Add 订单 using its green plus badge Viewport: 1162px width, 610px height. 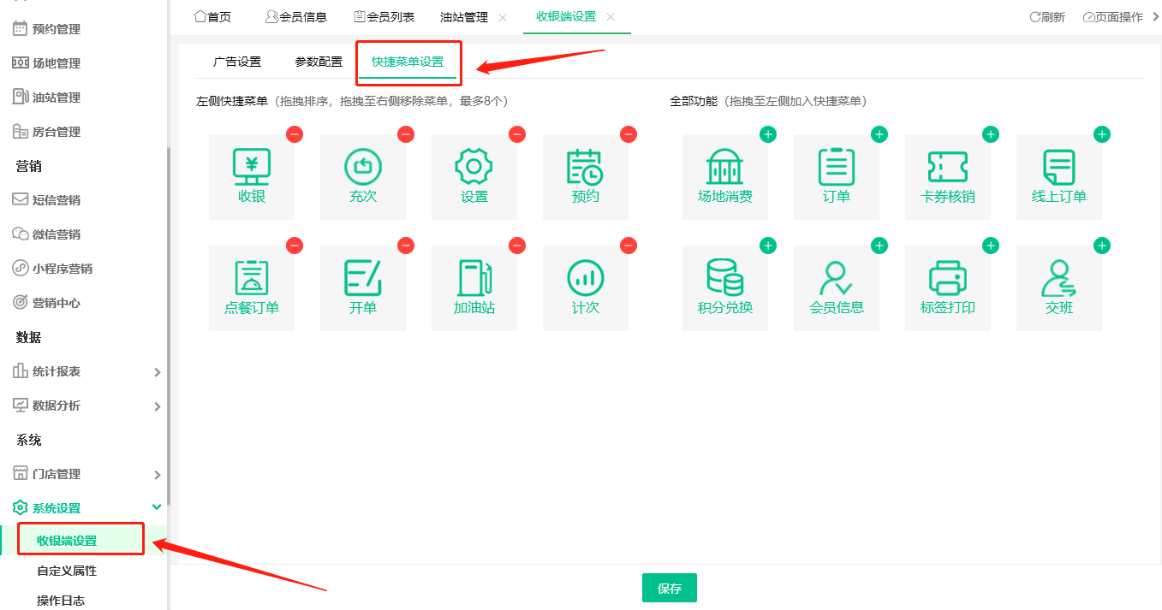coord(879,134)
